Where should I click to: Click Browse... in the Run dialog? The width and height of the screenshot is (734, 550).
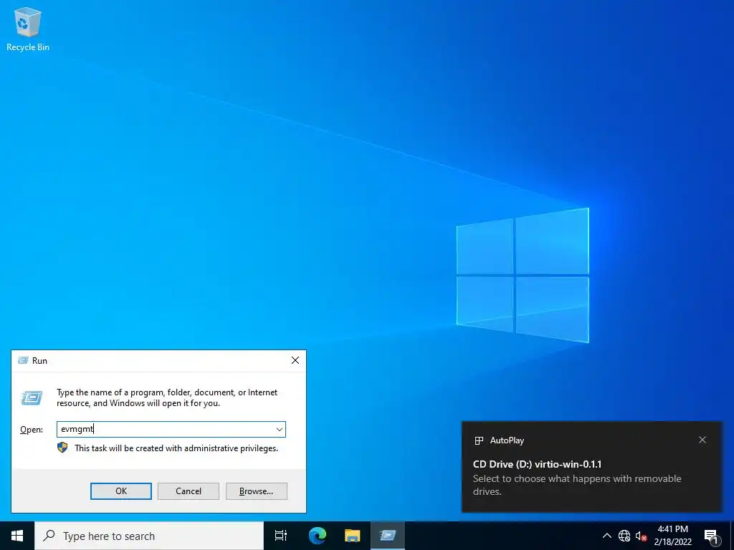(x=256, y=491)
